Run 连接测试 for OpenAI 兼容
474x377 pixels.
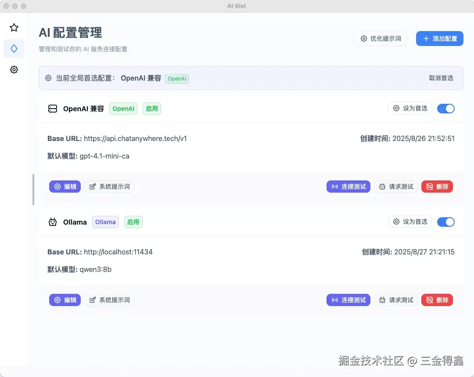tap(348, 187)
